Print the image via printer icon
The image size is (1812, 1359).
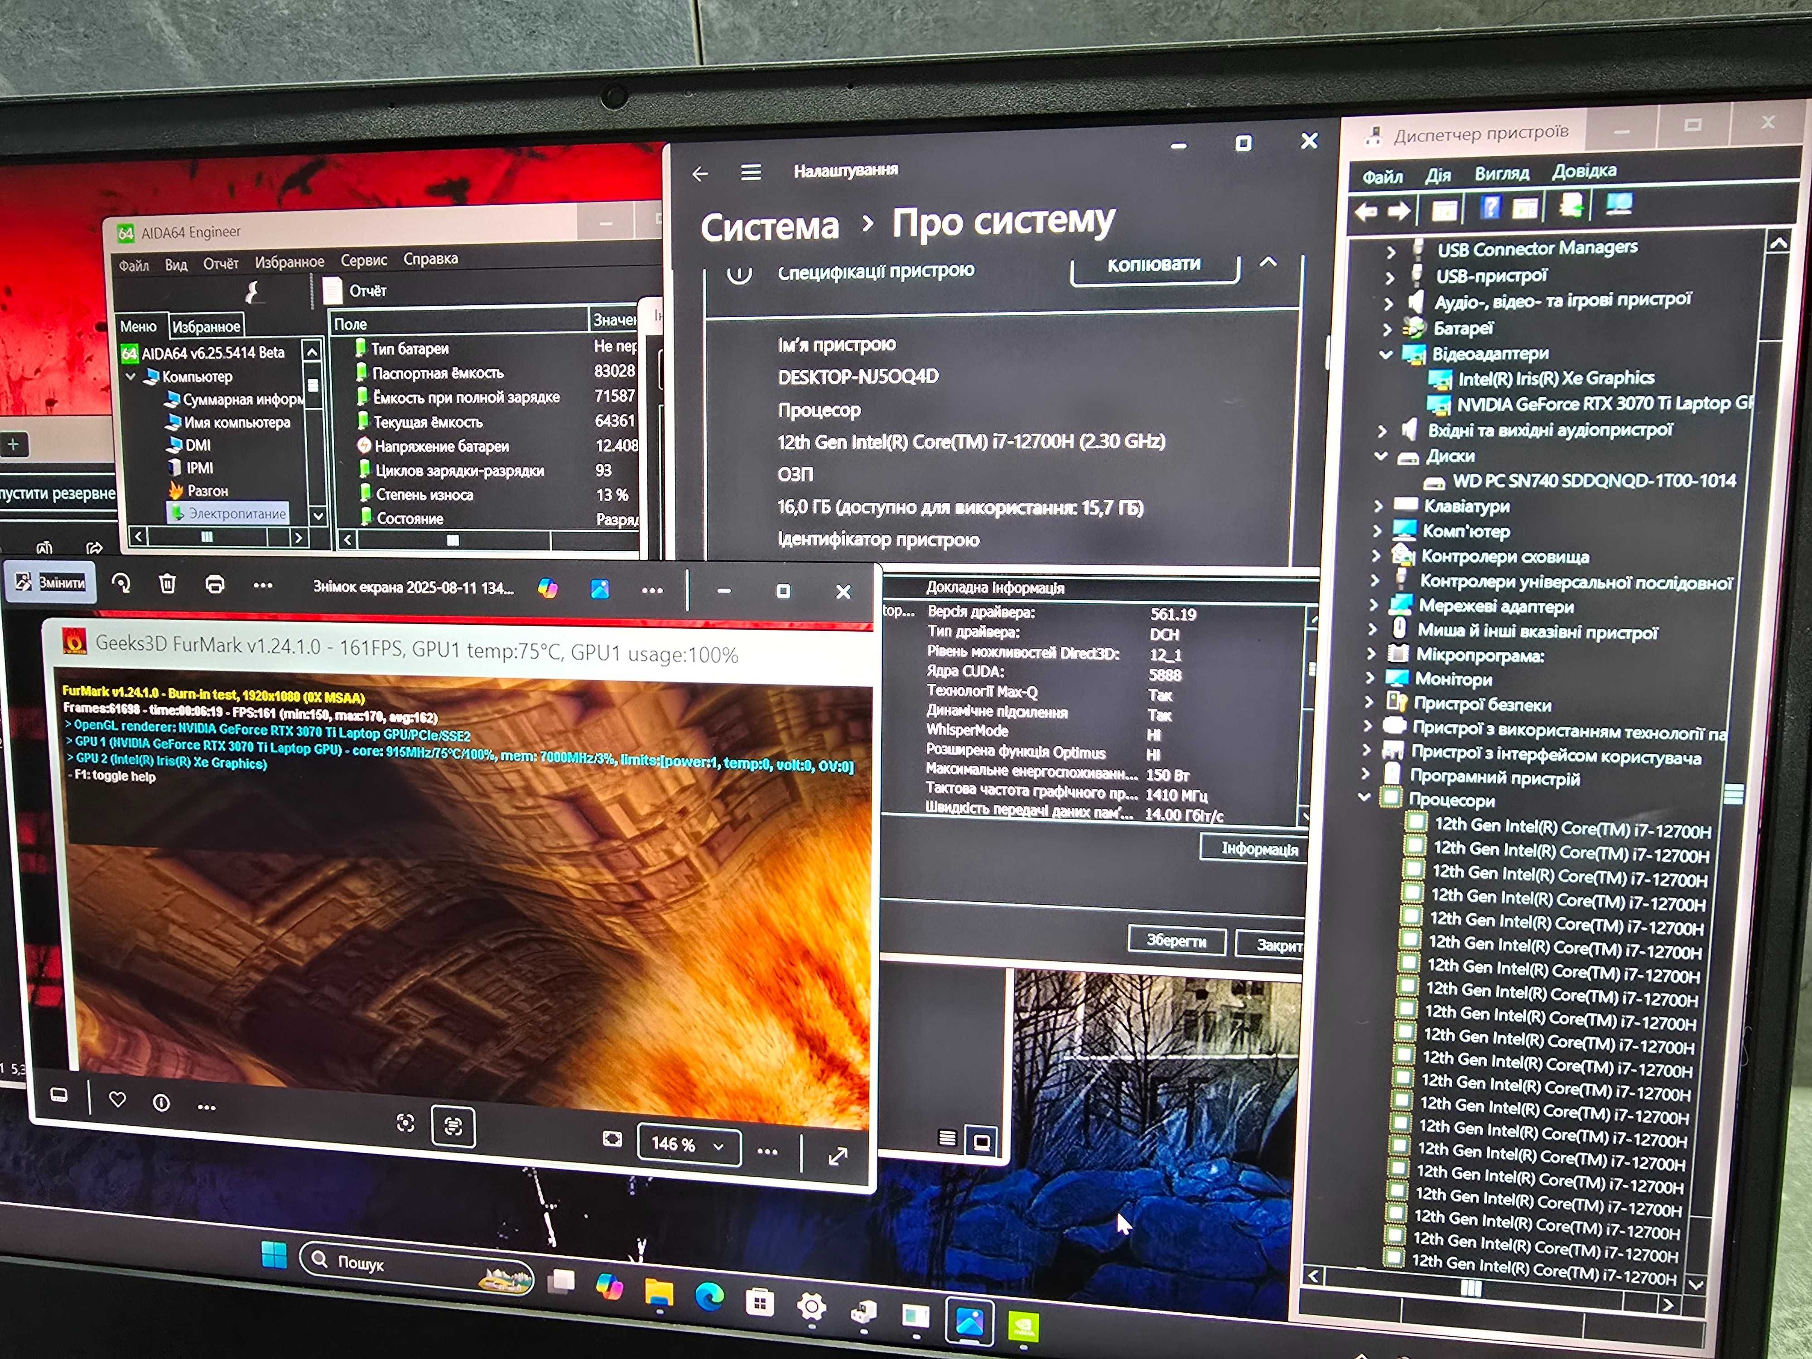pyautogui.click(x=215, y=584)
